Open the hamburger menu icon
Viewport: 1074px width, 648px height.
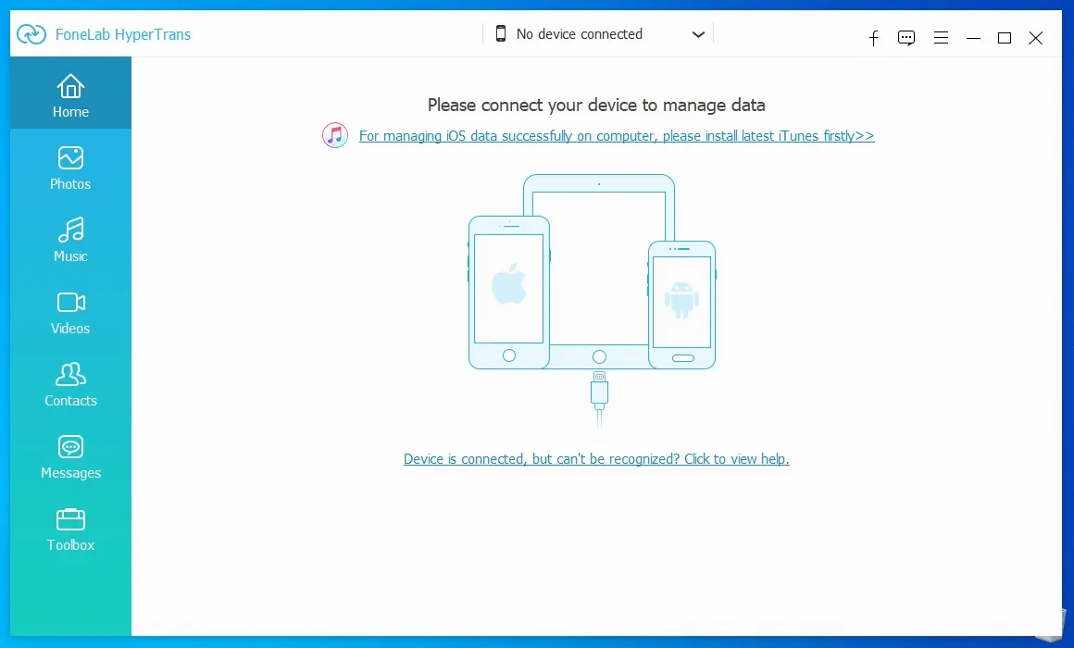click(x=941, y=38)
